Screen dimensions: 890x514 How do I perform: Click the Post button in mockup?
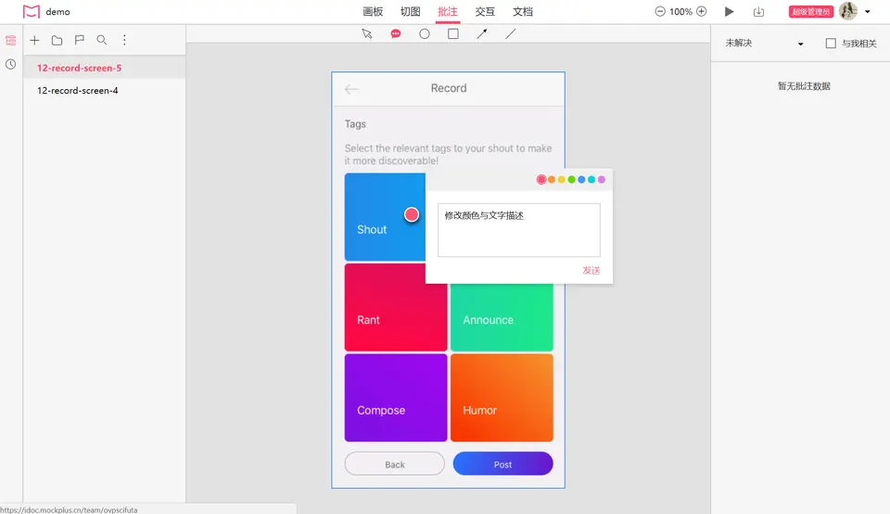point(502,464)
